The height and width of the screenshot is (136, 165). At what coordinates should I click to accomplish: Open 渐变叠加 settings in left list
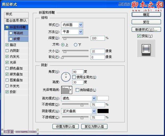(x=16, y=74)
